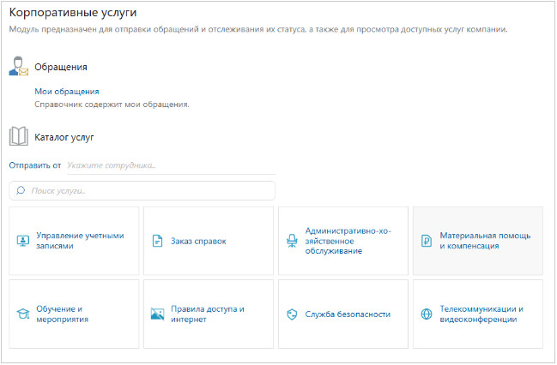Click the graduation cap icon
The height and width of the screenshot is (365, 557).
(x=22, y=314)
